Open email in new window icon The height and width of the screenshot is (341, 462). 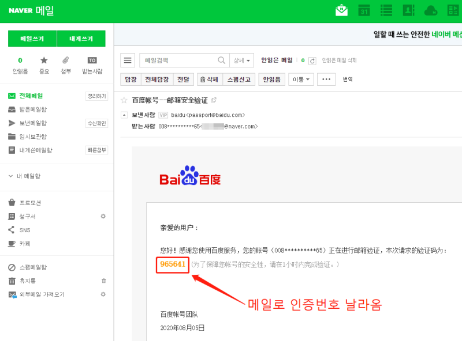(214, 100)
